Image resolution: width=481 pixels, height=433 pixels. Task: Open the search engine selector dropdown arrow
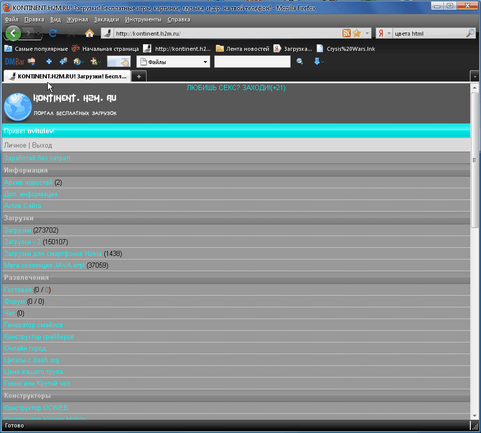[389, 34]
